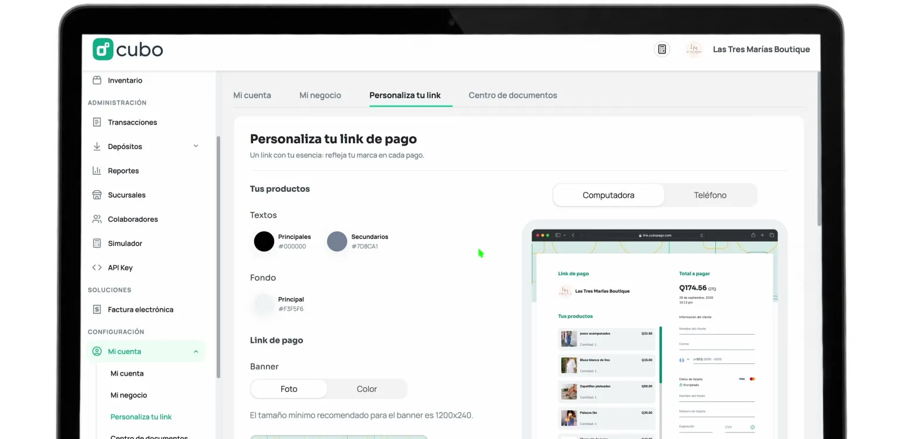Click the share icon in the preview browser

pos(753,235)
